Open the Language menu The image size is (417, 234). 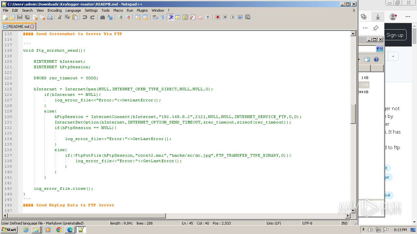click(73, 10)
